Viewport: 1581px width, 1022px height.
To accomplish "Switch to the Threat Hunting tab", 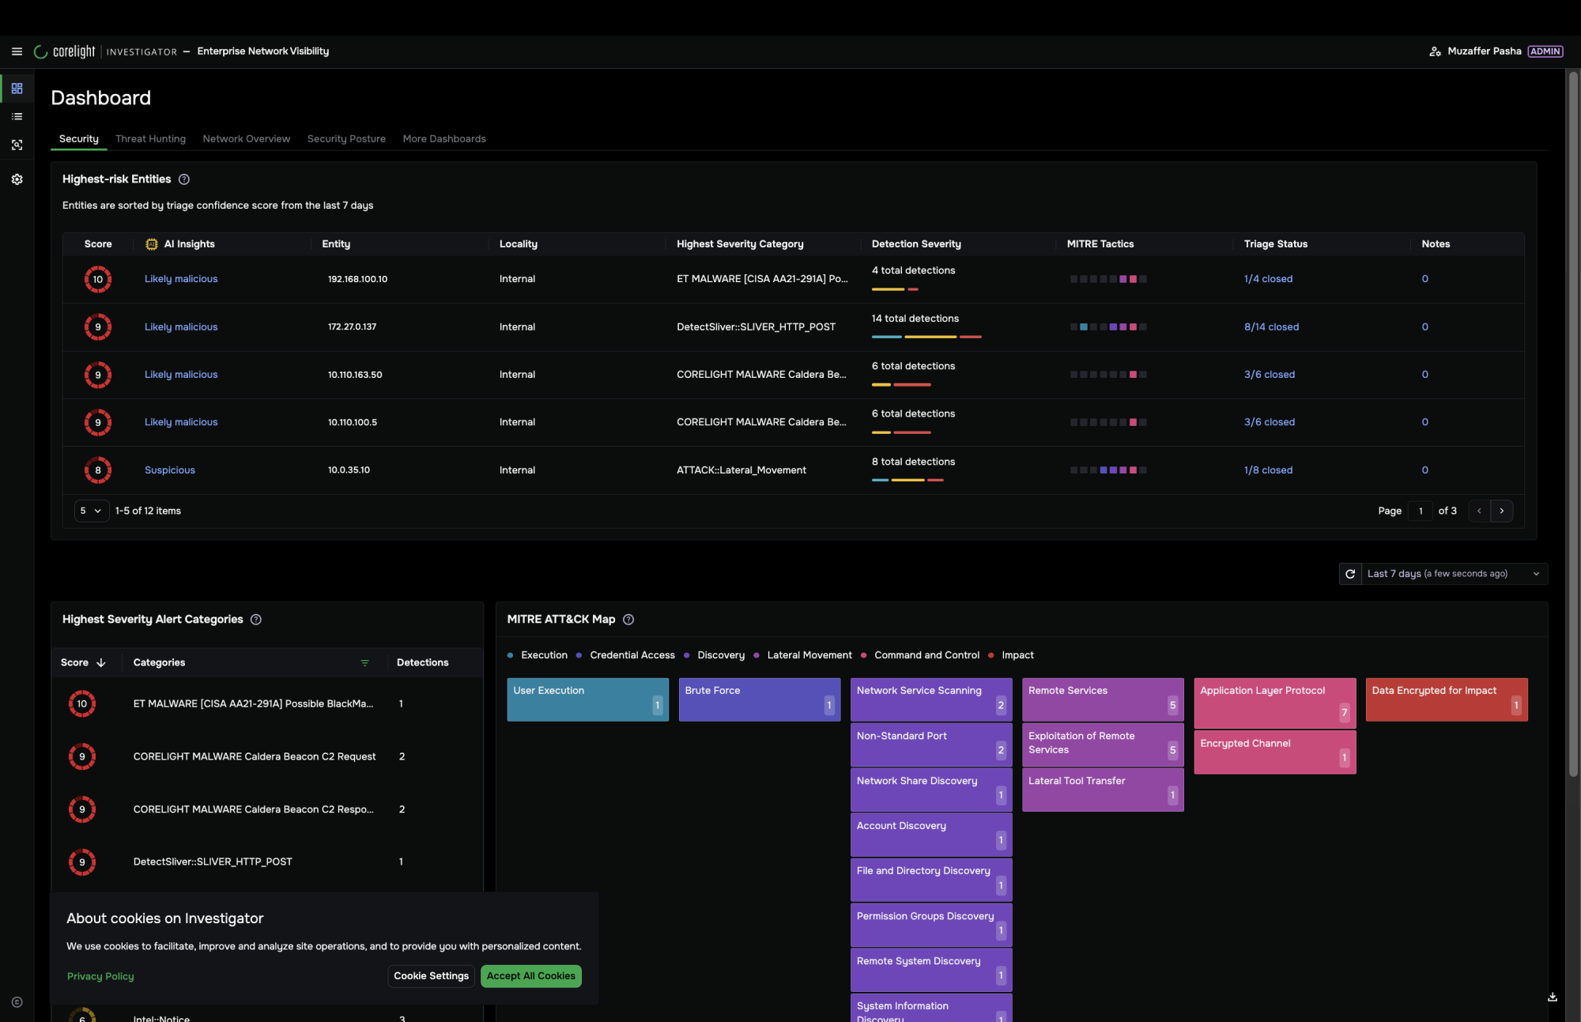I will click(150, 139).
